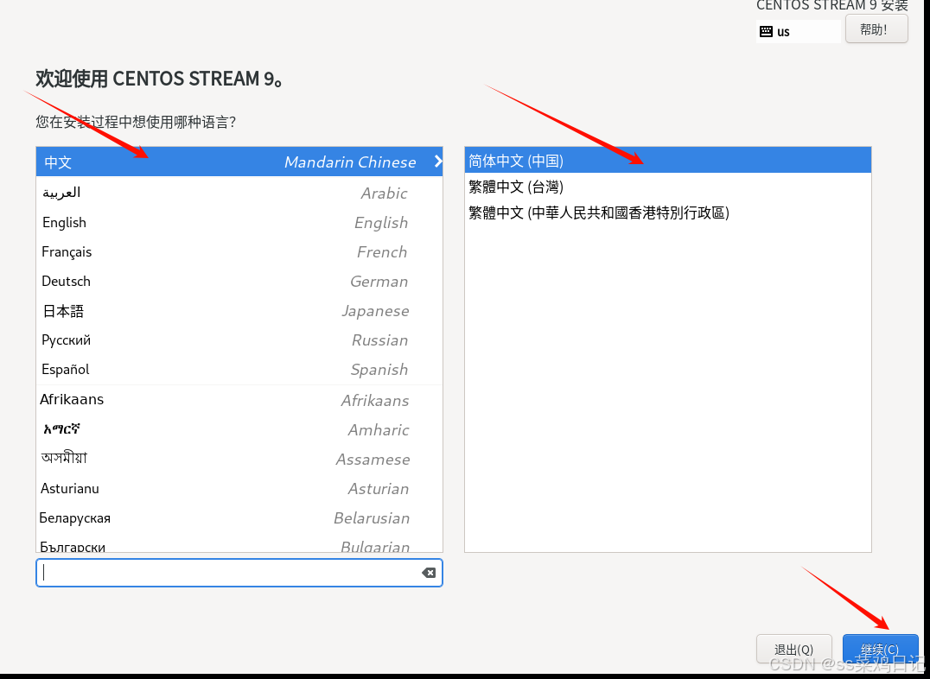Expand the 中文 Mandarin Chinese chevron arrow
This screenshot has height=679, width=930.
point(437,162)
